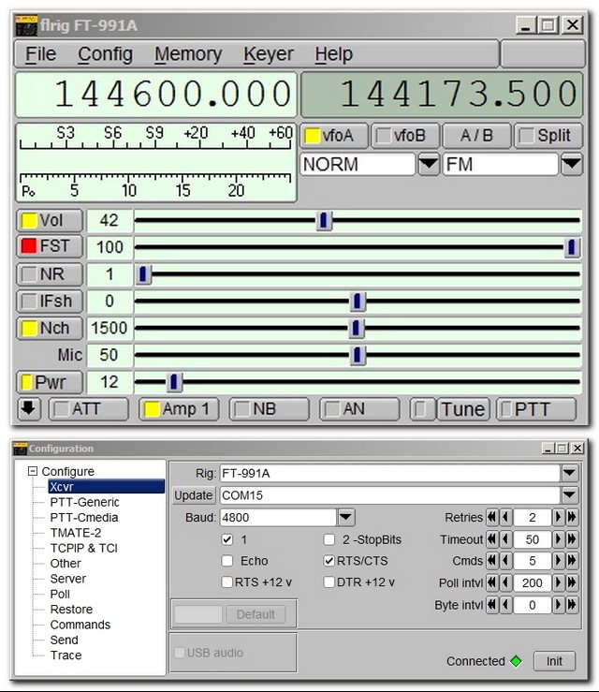Click the A / B swap button
This screenshot has width=599, height=692.
pos(476,136)
